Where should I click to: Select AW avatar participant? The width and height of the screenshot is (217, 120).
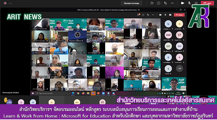[x=168, y=35]
